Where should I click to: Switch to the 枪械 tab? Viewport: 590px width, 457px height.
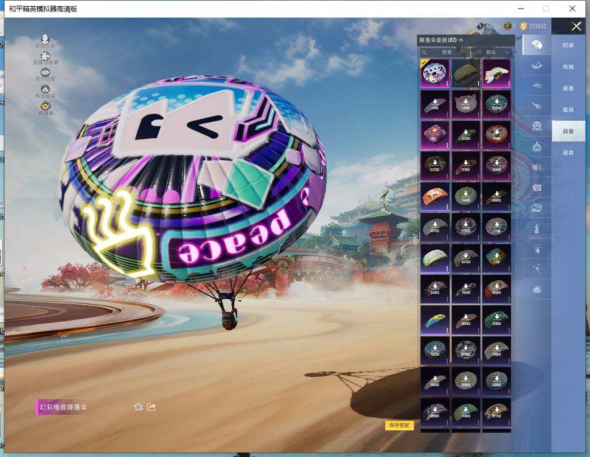click(568, 66)
